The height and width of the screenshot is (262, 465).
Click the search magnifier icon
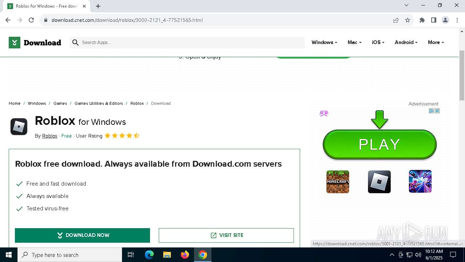coord(76,43)
